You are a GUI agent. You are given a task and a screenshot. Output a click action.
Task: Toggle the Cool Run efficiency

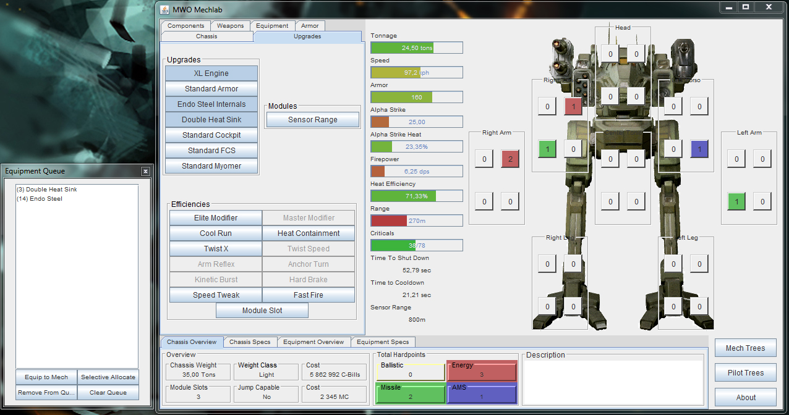(216, 233)
